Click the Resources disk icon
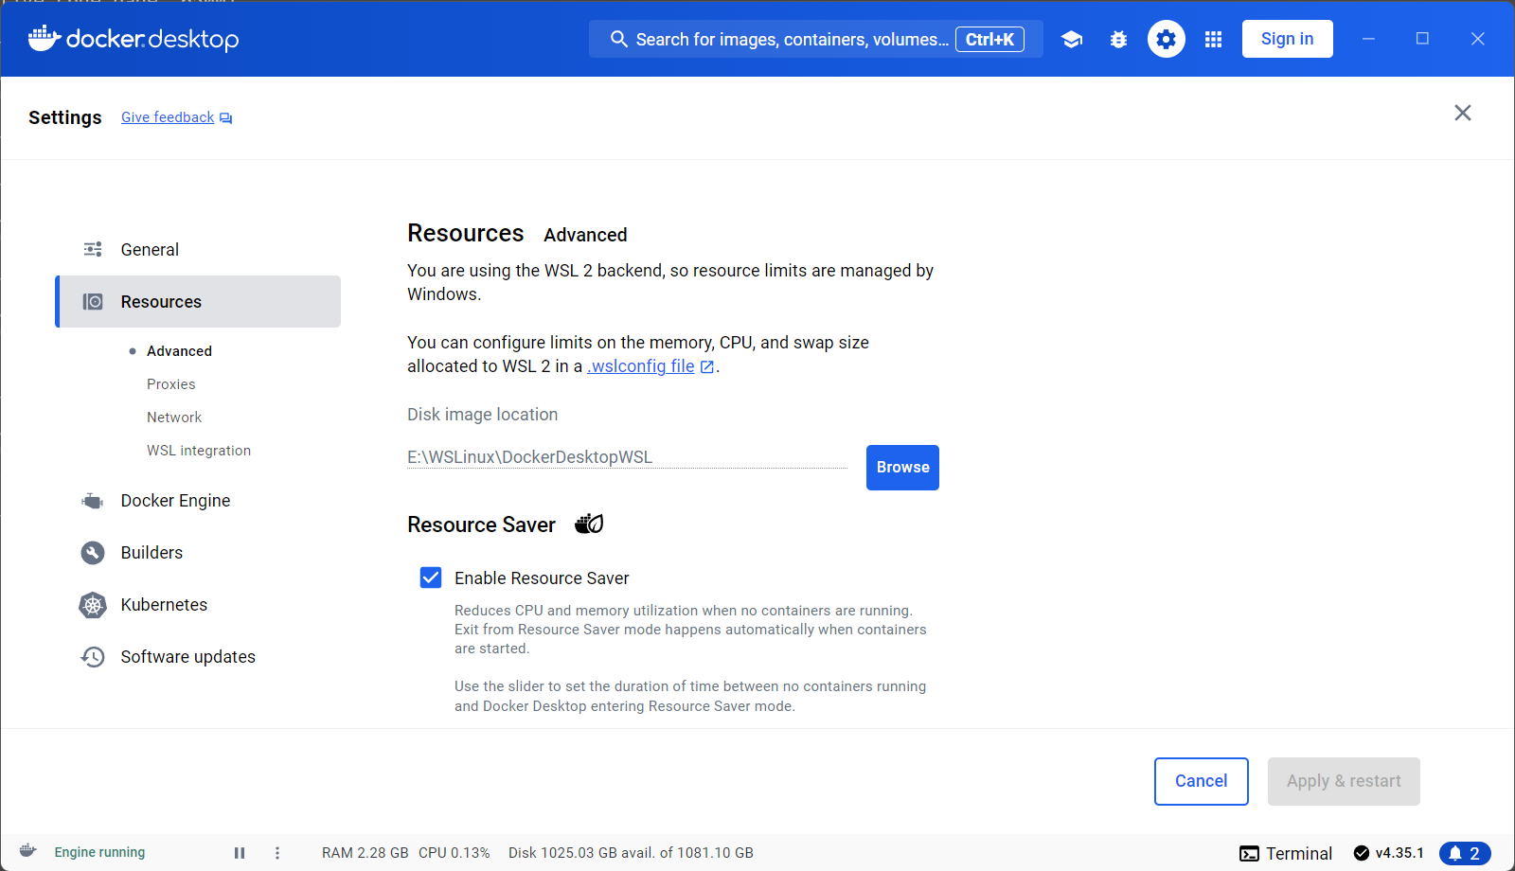Image resolution: width=1515 pixels, height=871 pixels. click(x=93, y=301)
